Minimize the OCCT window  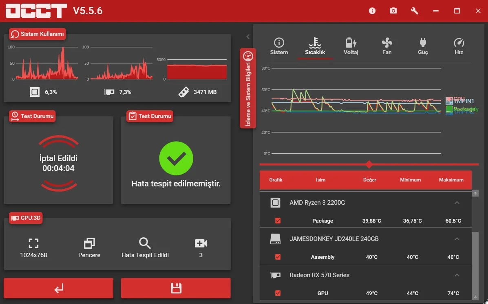click(x=436, y=11)
